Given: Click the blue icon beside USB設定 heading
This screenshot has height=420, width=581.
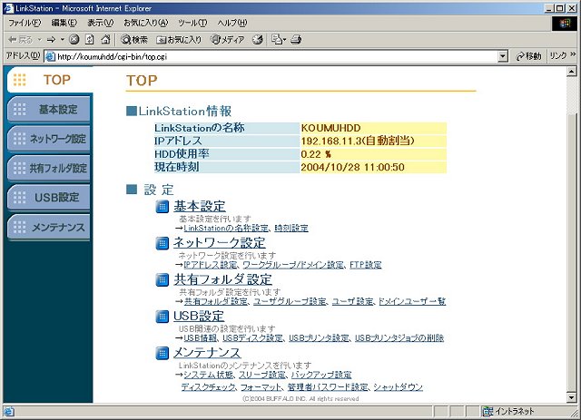Looking at the screenshot, I should [x=162, y=317].
